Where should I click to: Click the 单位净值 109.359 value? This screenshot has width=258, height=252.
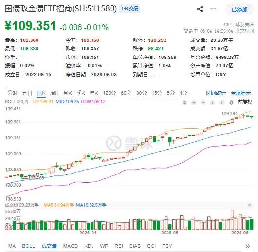[167, 58]
